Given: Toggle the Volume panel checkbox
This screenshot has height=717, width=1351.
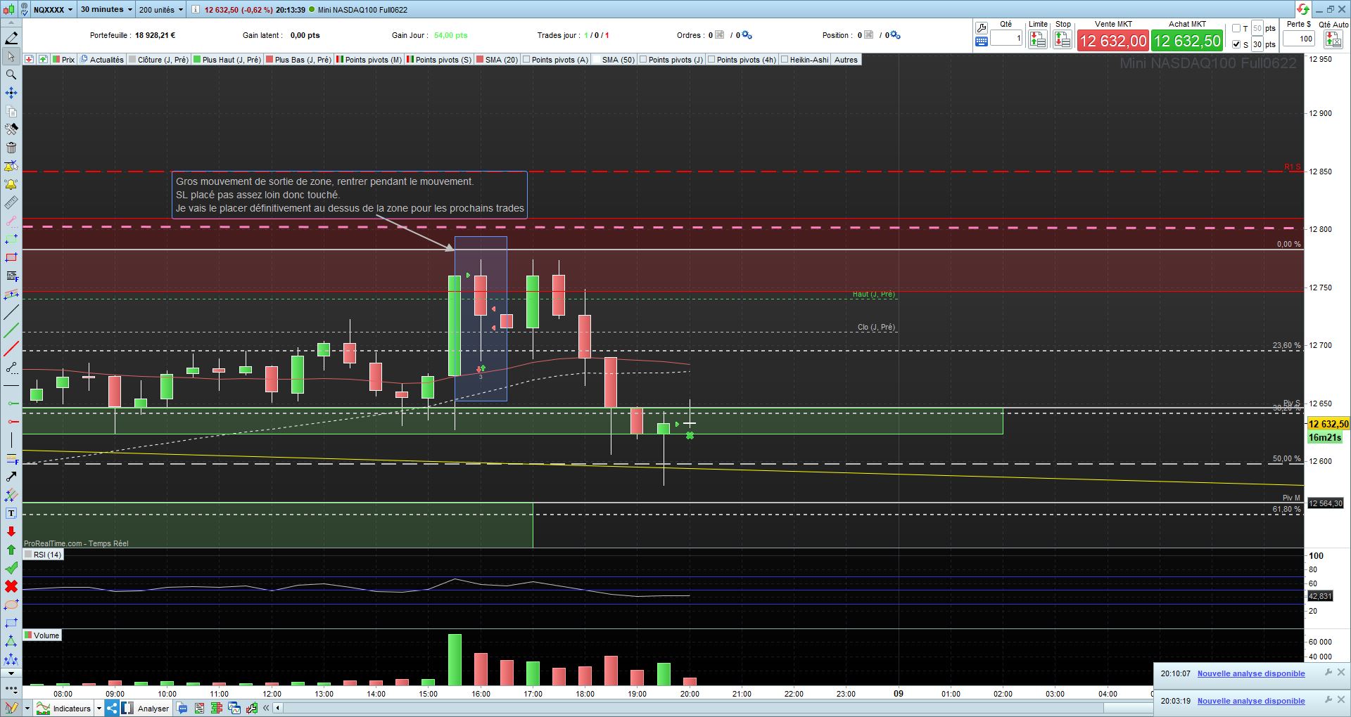Looking at the screenshot, I should 27,635.
